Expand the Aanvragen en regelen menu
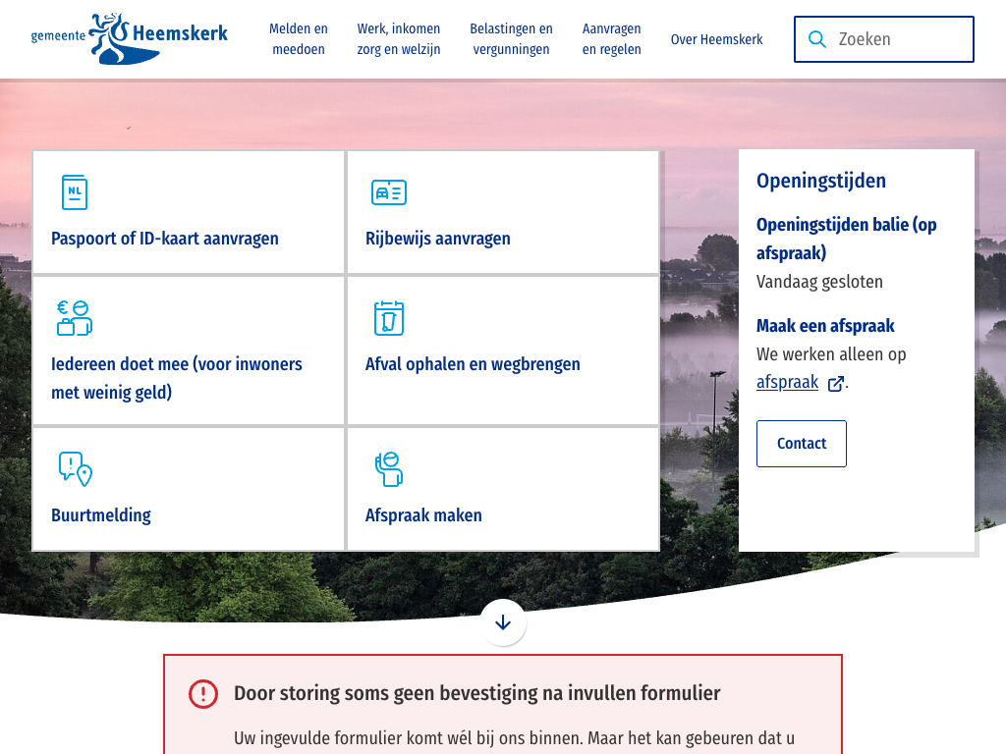1006x754 pixels. pyautogui.click(x=611, y=39)
